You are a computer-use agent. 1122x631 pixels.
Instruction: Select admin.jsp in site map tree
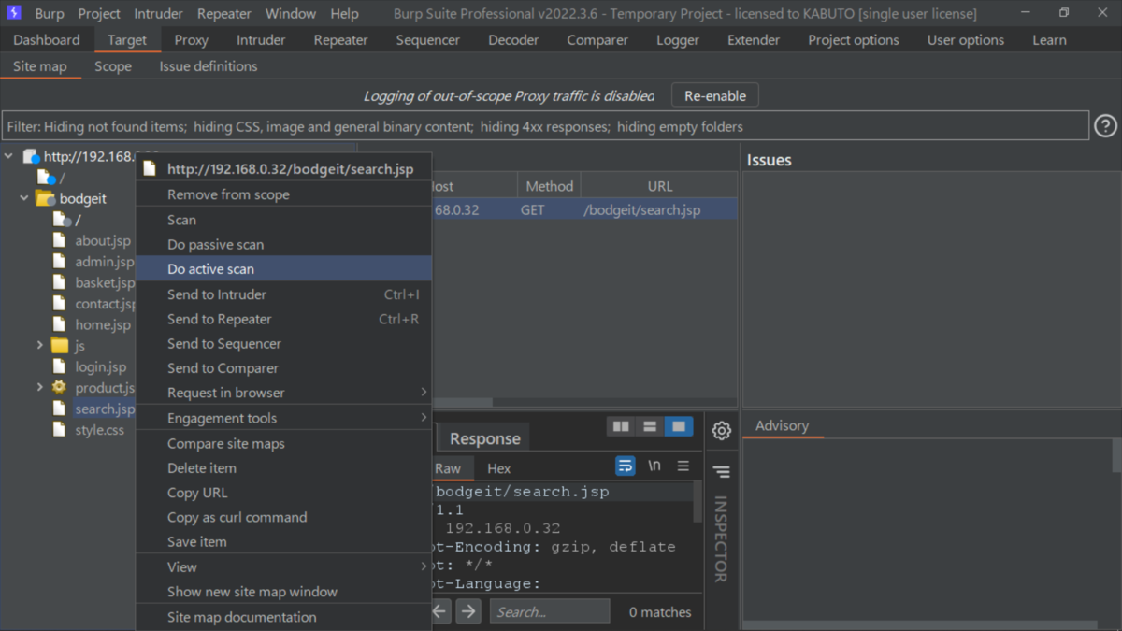pos(104,262)
